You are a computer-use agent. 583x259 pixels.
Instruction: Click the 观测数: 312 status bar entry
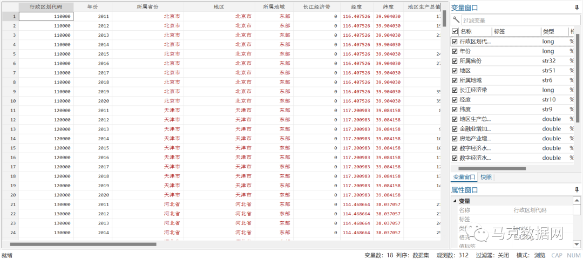[452, 255]
